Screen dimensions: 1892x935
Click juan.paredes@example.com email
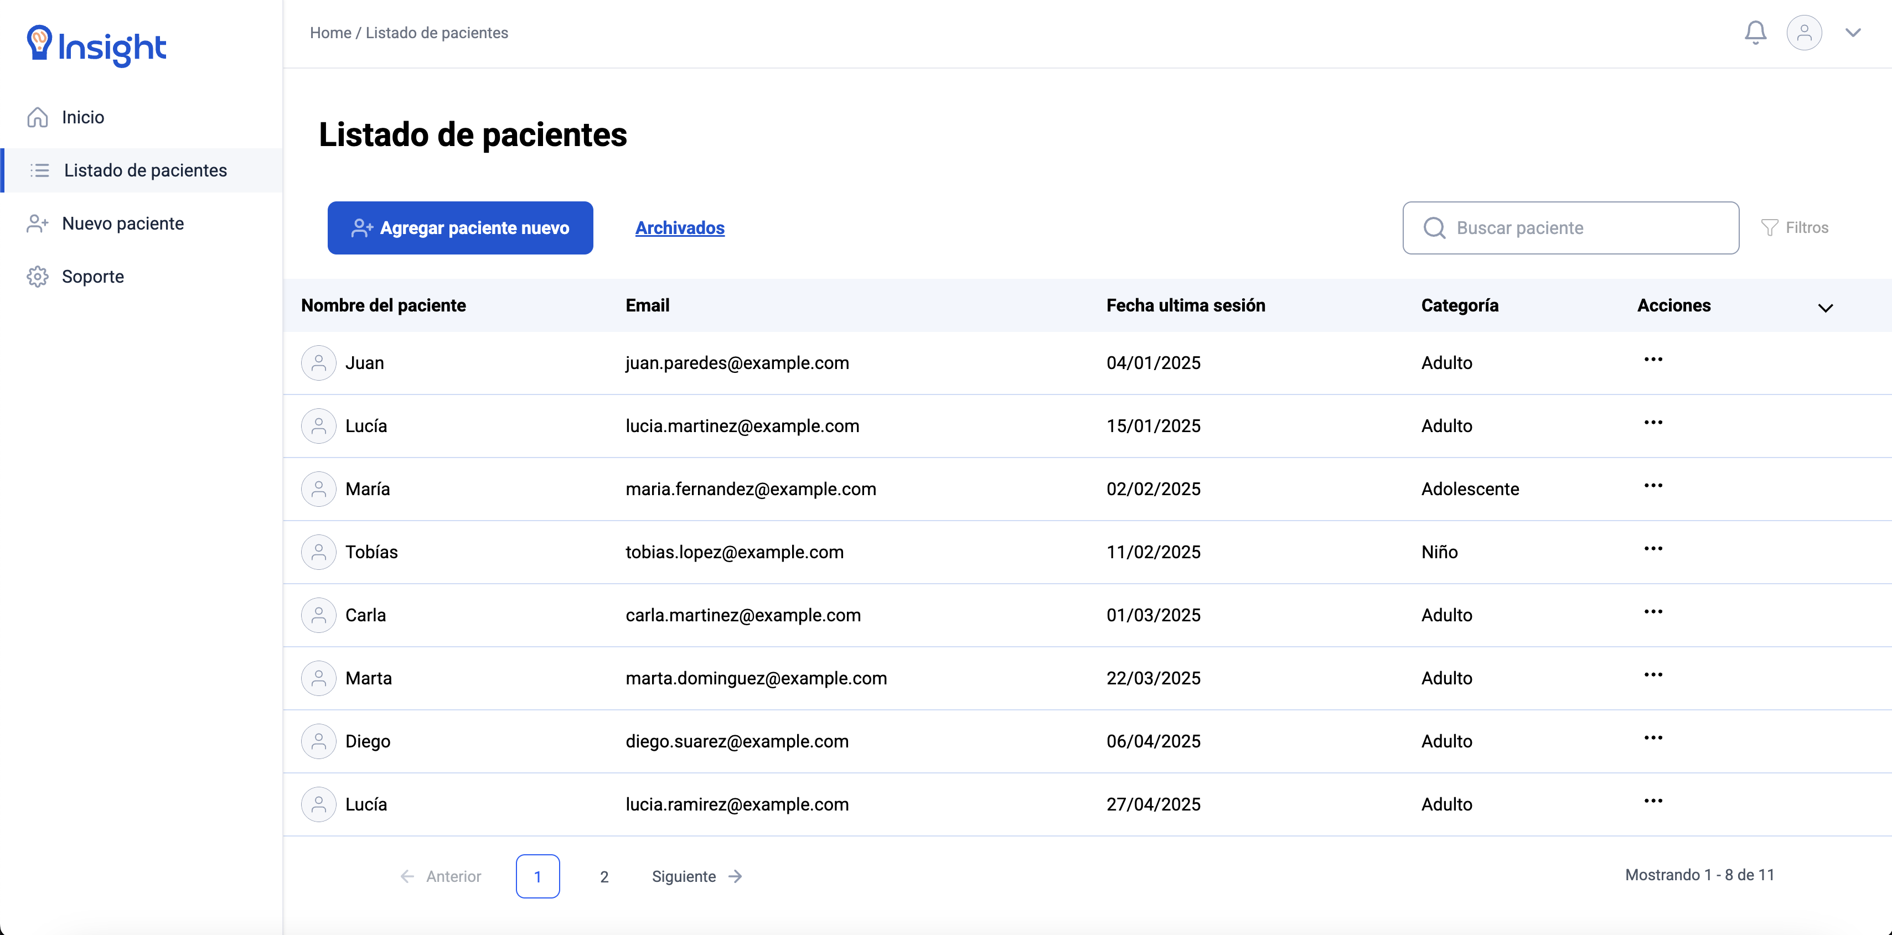737,363
